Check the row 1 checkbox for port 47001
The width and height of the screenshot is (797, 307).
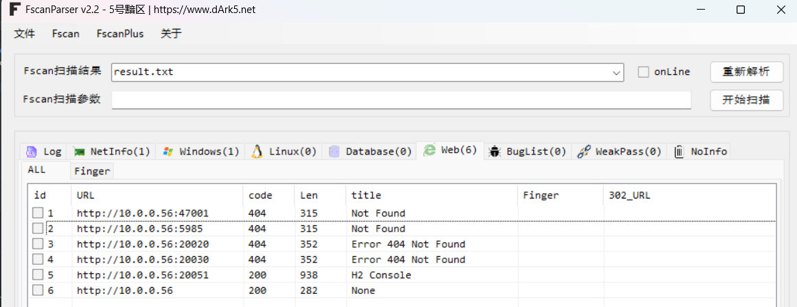pyautogui.click(x=38, y=214)
